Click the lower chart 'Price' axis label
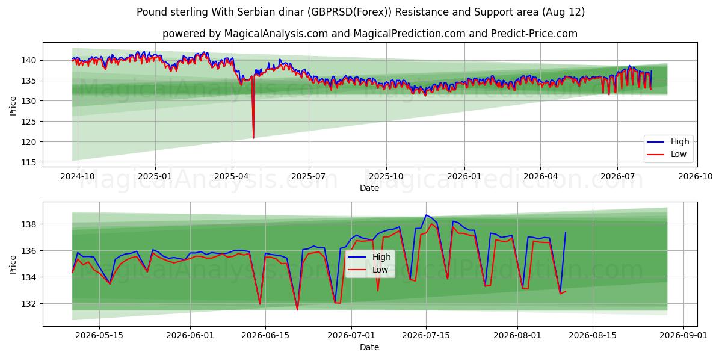 (13, 264)
